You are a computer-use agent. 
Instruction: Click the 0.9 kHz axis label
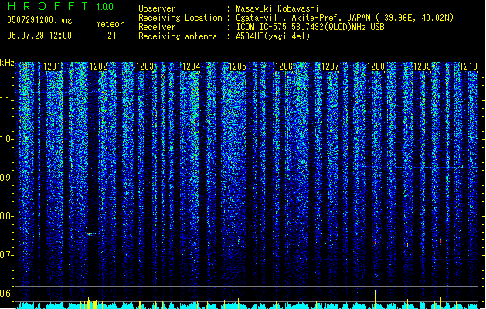(x=7, y=178)
